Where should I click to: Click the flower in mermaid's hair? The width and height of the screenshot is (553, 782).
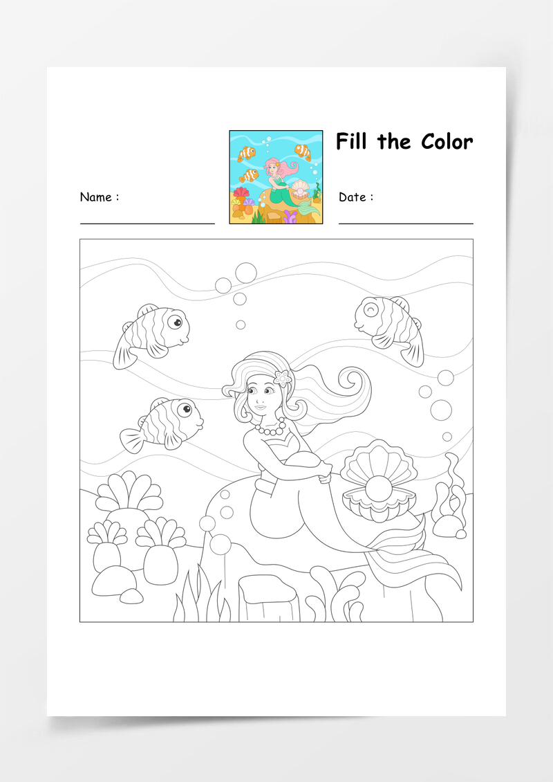coord(283,379)
